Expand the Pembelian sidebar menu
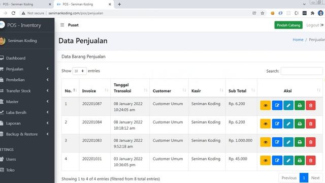This screenshot has width=325, height=183. click(24, 80)
